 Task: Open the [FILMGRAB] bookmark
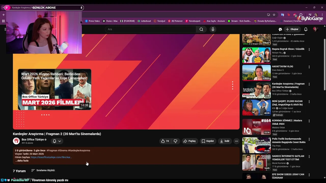127,21
